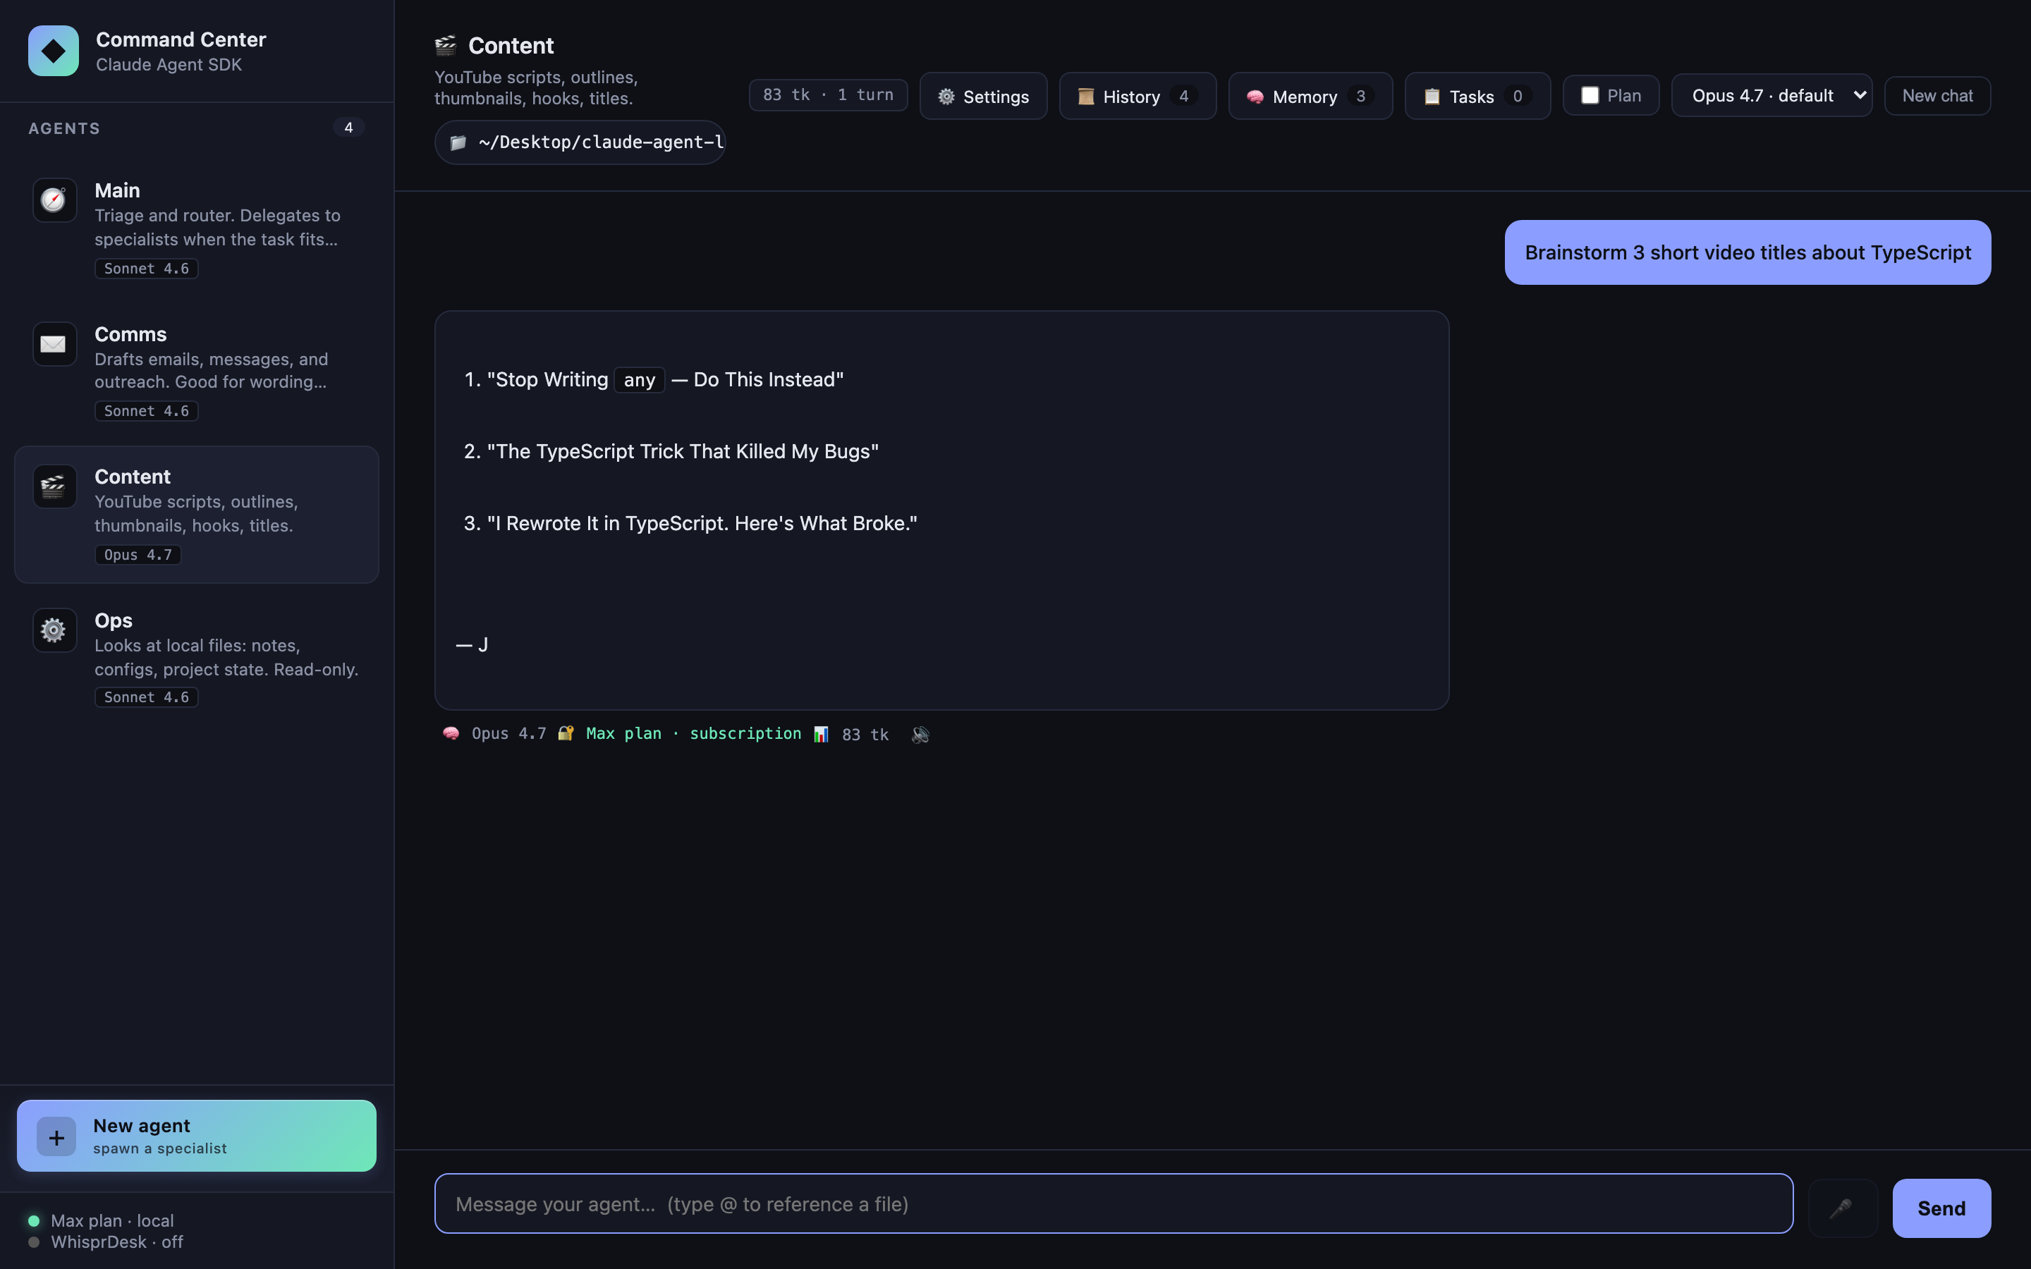
Task: Click the Ops agent gear icon
Action: 53,630
